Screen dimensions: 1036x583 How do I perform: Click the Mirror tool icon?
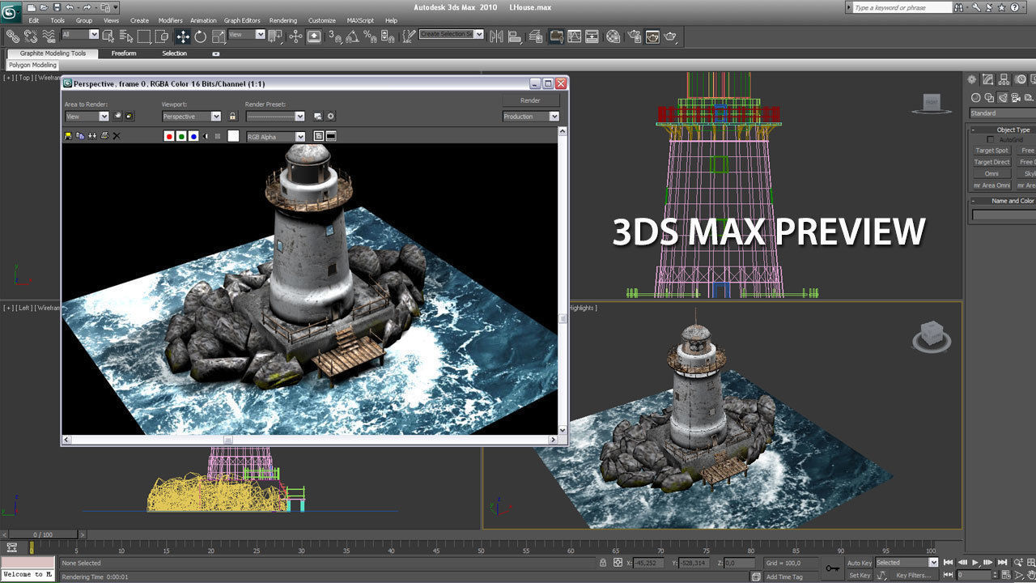[x=496, y=36]
